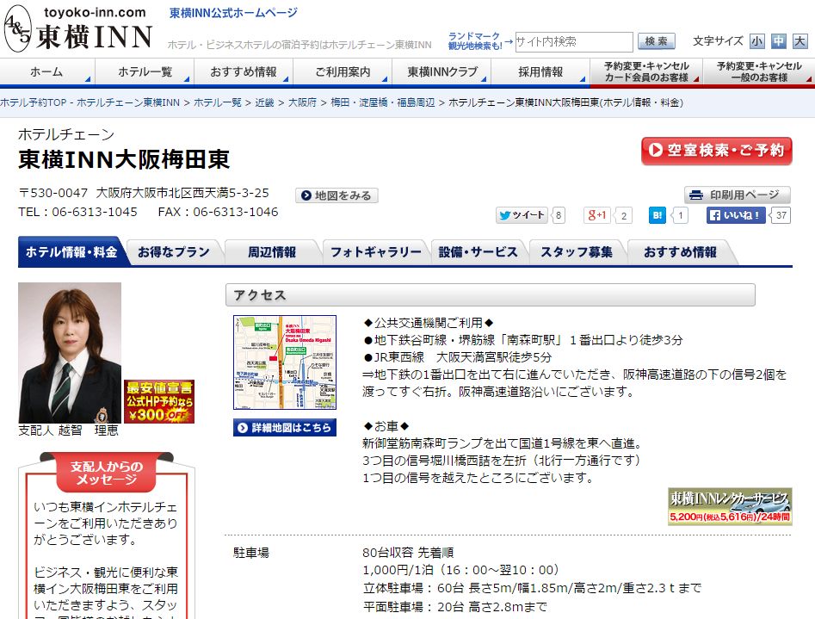The height and width of the screenshot is (619, 815).
Task: Open general guest 予約変更・キャンセル menu
Action: pyautogui.click(x=759, y=71)
